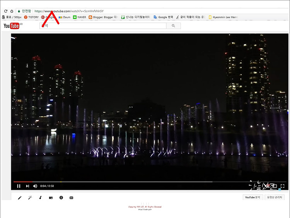Skip to the next video
290x218 pixels.
tap(27, 186)
